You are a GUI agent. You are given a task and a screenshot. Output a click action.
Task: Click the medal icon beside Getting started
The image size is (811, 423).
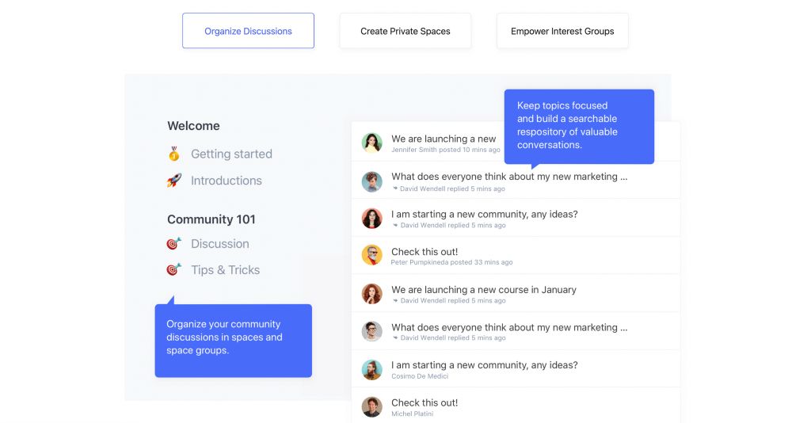click(174, 154)
